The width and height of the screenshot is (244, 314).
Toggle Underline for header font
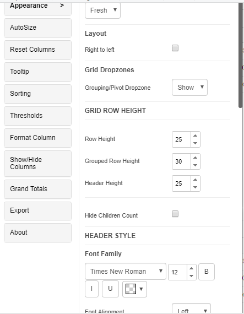(110, 289)
